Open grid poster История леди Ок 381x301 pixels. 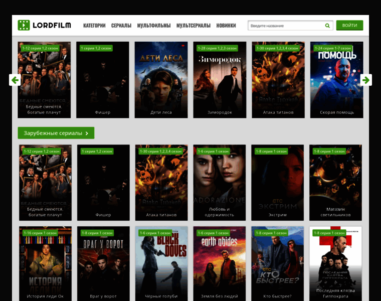[45, 263]
